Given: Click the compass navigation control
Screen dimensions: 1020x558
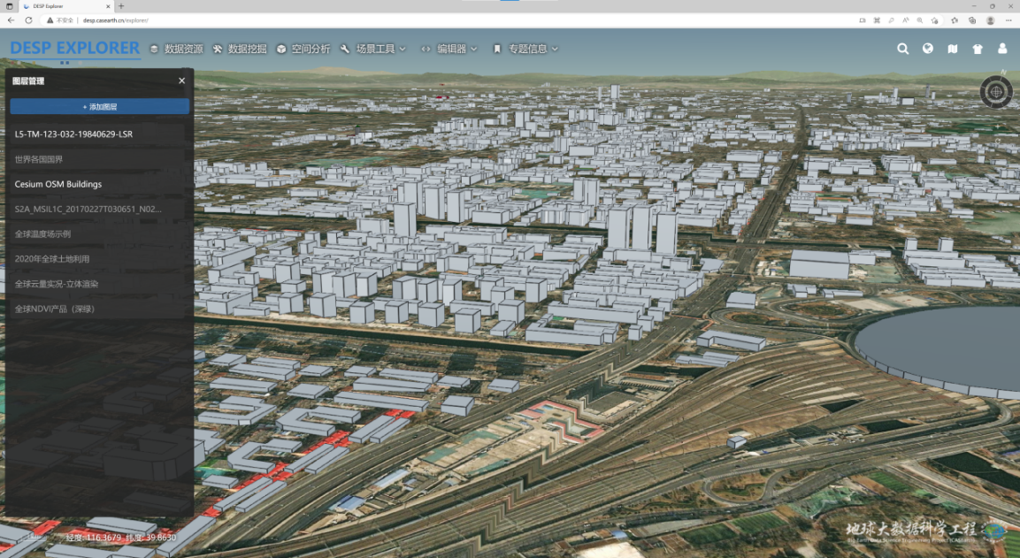Looking at the screenshot, I should [996, 90].
